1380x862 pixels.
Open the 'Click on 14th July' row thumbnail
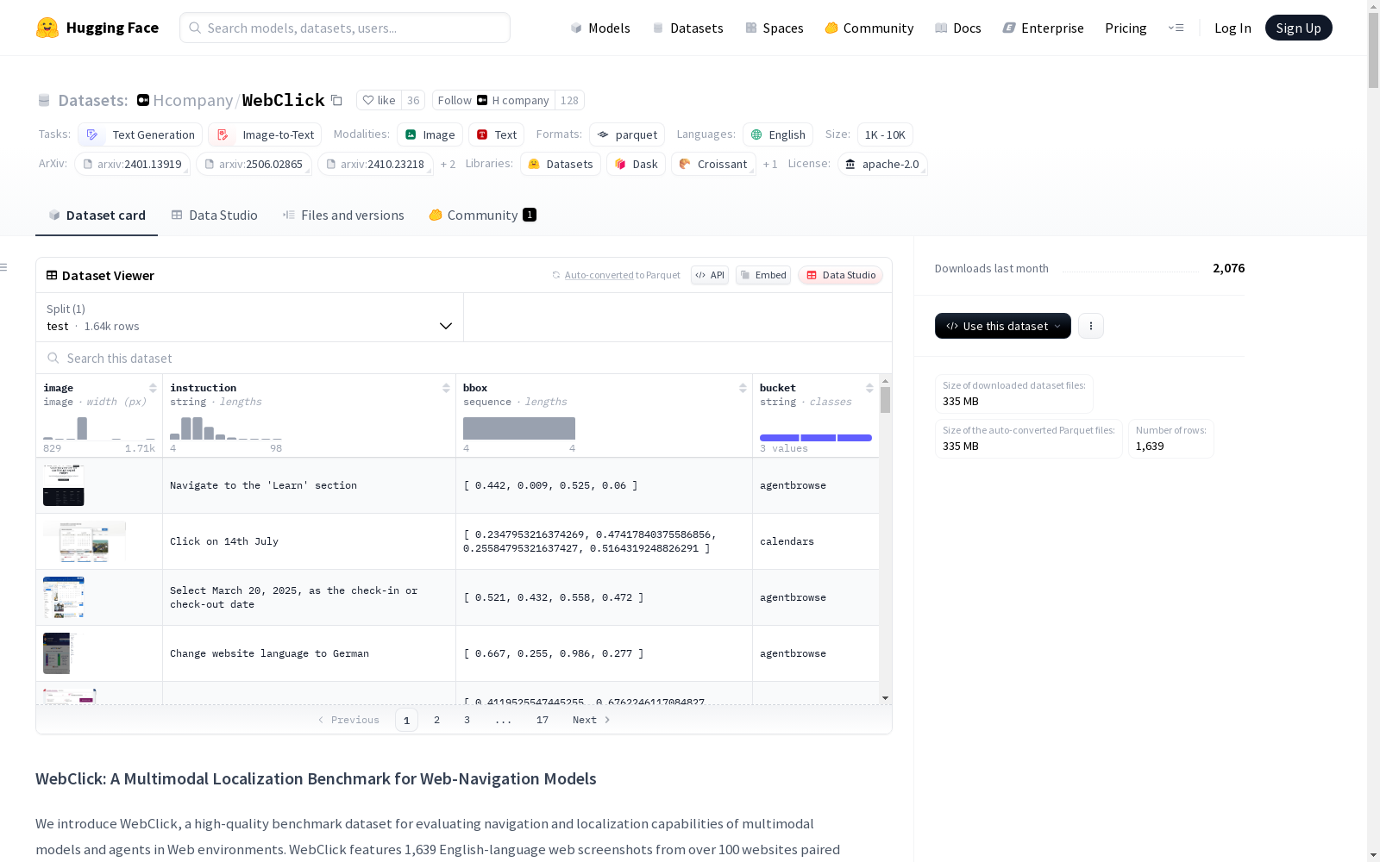[85, 541]
